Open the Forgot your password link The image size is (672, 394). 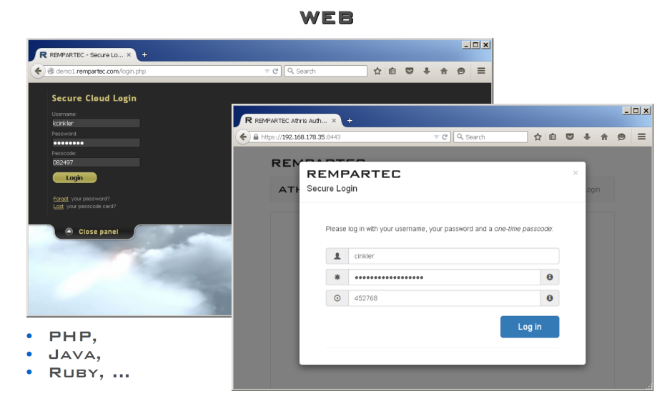(61, 199)
